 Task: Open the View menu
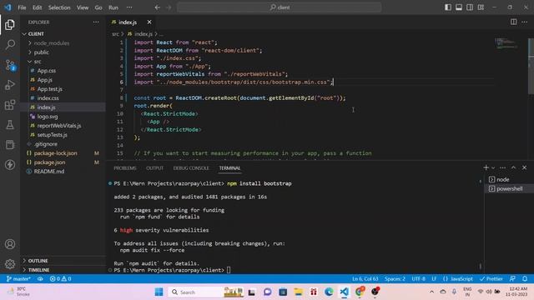pos(83,7)
